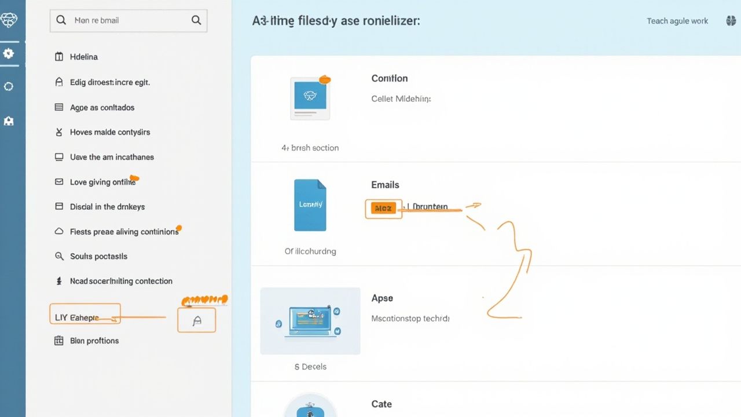741x417 pixels.
Task: Click the icon beside "Hdelina"
Action: (58, 57)
